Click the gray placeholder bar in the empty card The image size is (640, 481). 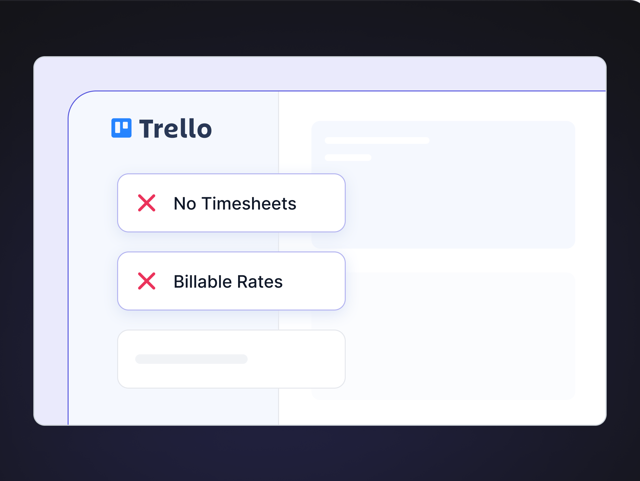point(191,359)
